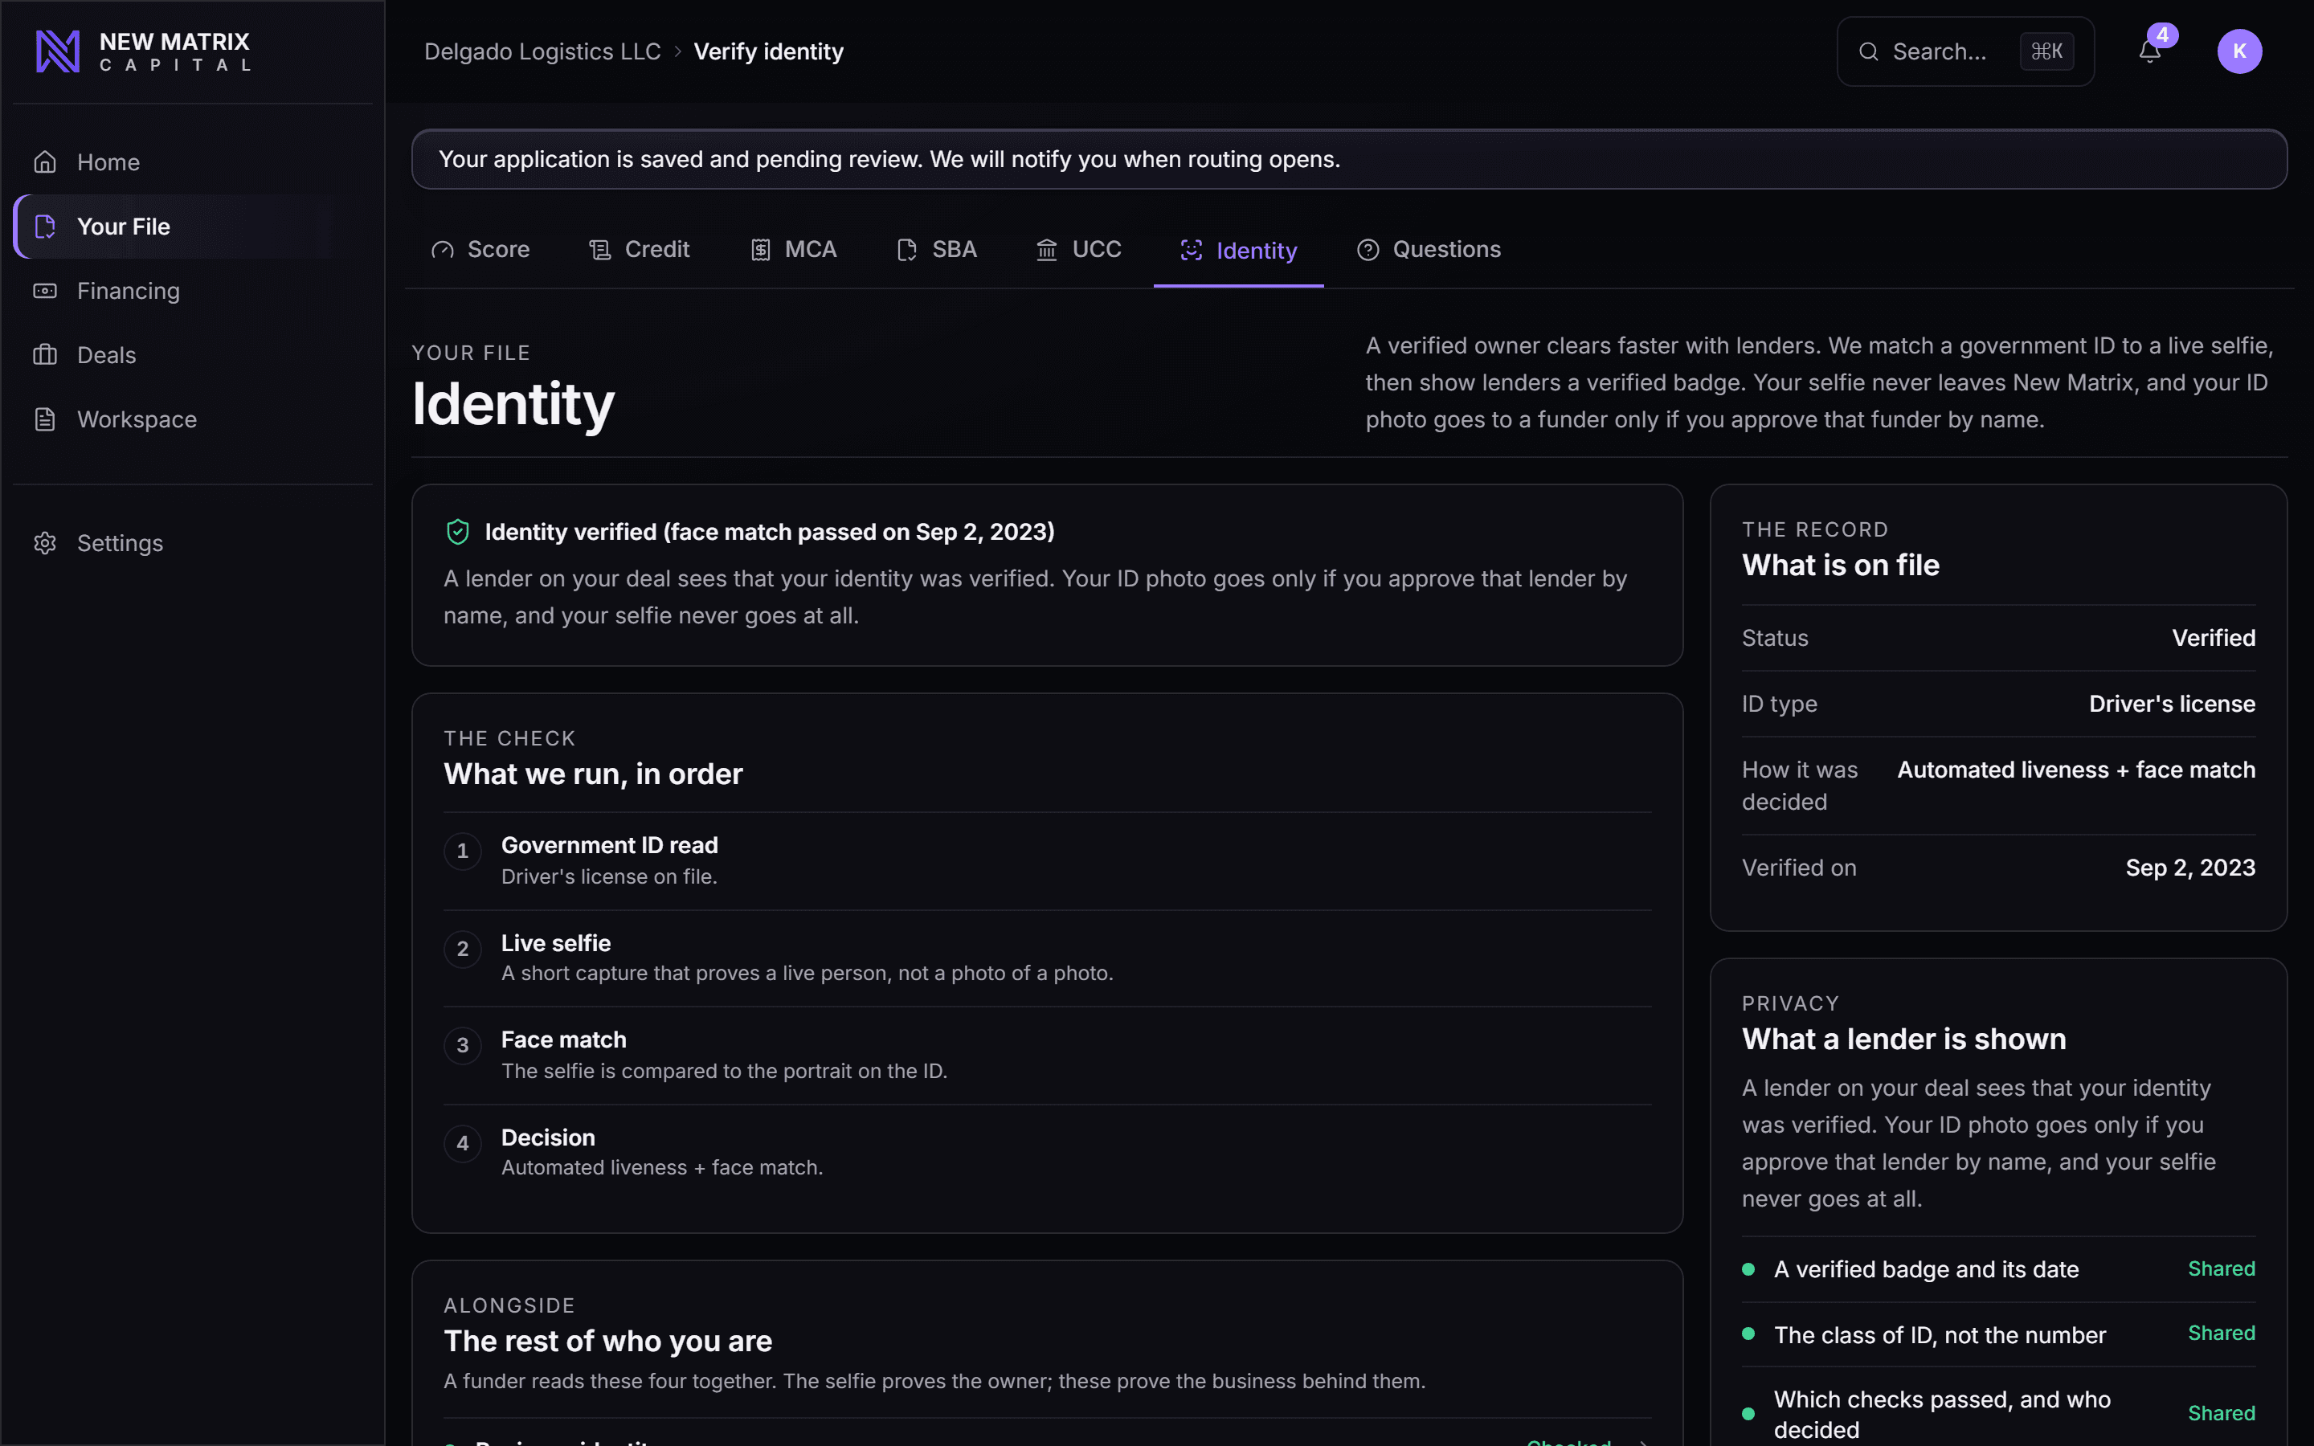The image size is (2314, 1446).
Task: Open the Questions tab
Action: click(1429, 250)
